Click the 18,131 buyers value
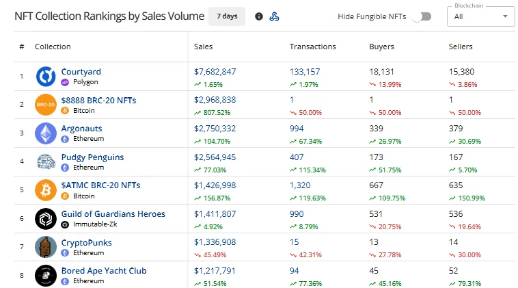 pyautogui.click(x=381, y=72)
